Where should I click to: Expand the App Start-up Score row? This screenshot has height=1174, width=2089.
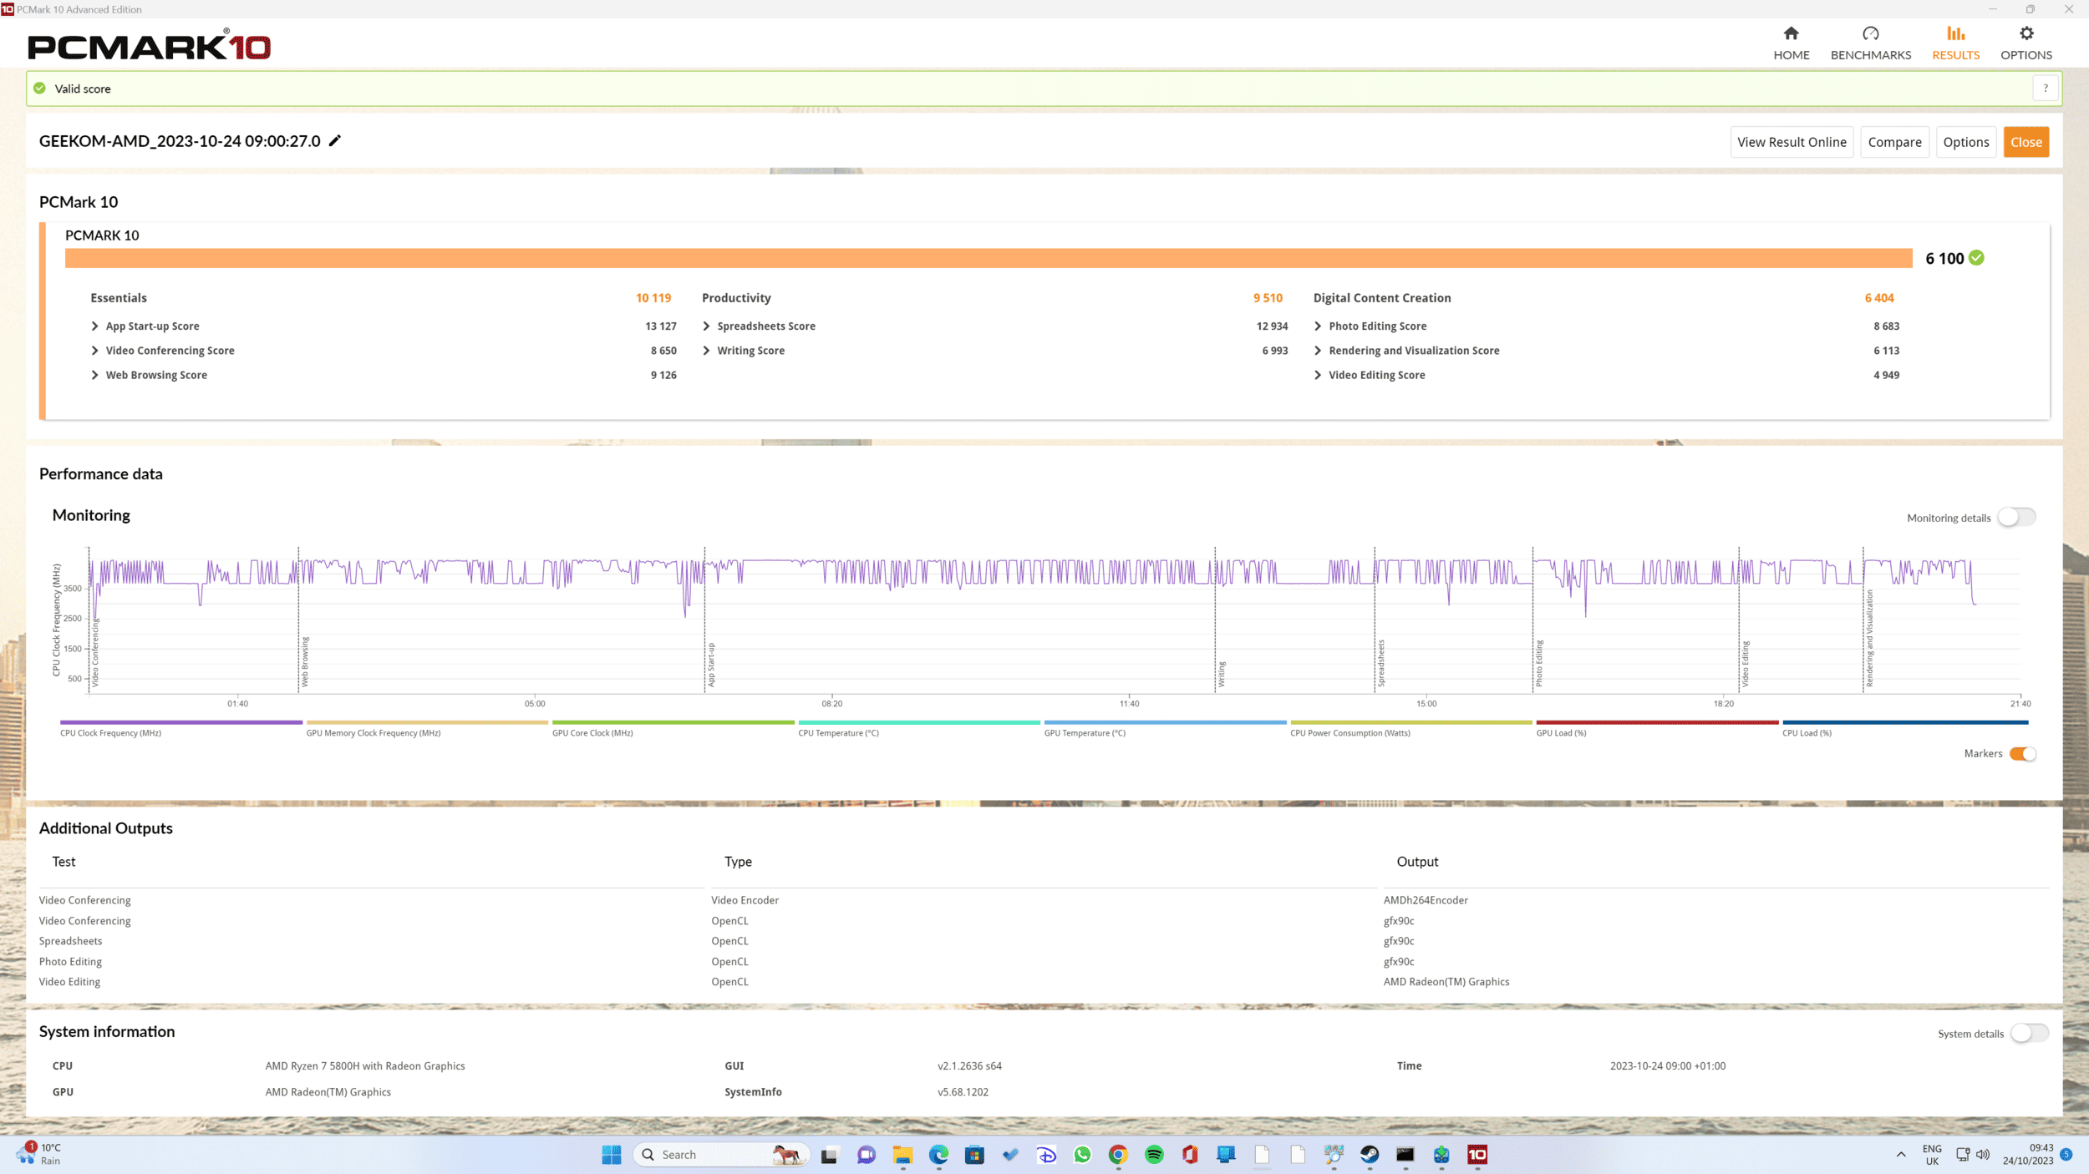pos(95,326)
